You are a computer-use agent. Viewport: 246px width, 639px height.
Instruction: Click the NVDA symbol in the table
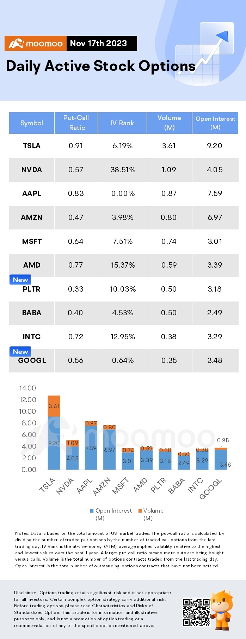click(32, 170)
